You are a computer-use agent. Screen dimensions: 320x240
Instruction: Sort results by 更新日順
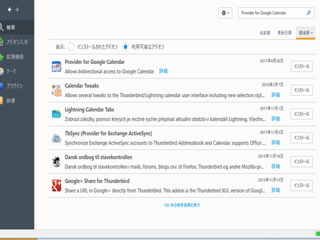tap(285, 33)
